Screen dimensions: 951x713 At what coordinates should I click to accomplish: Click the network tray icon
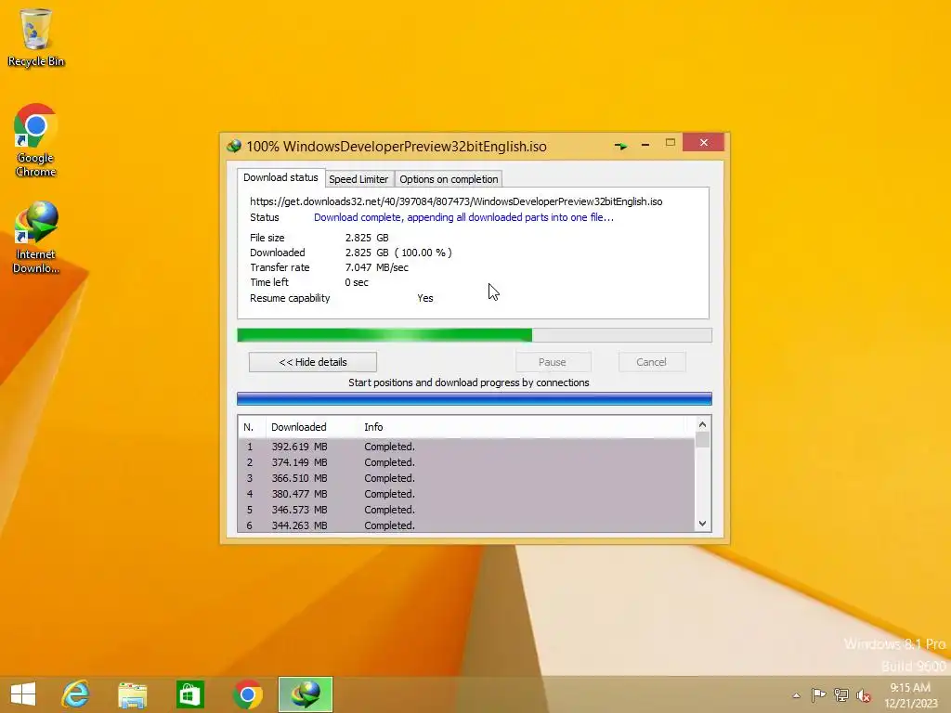pos(841,694)
